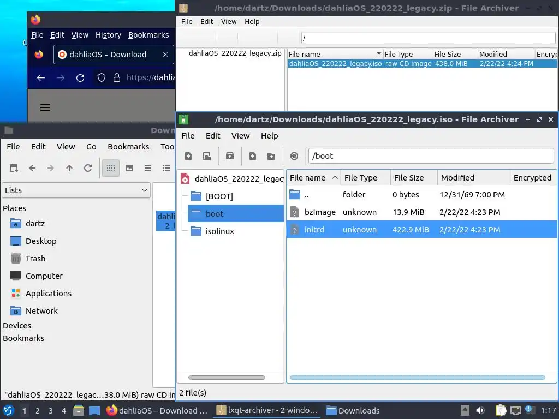Screen dimensions: 559x419
Task: Click the New archive toolbar icon
Action: click(188, 156)
